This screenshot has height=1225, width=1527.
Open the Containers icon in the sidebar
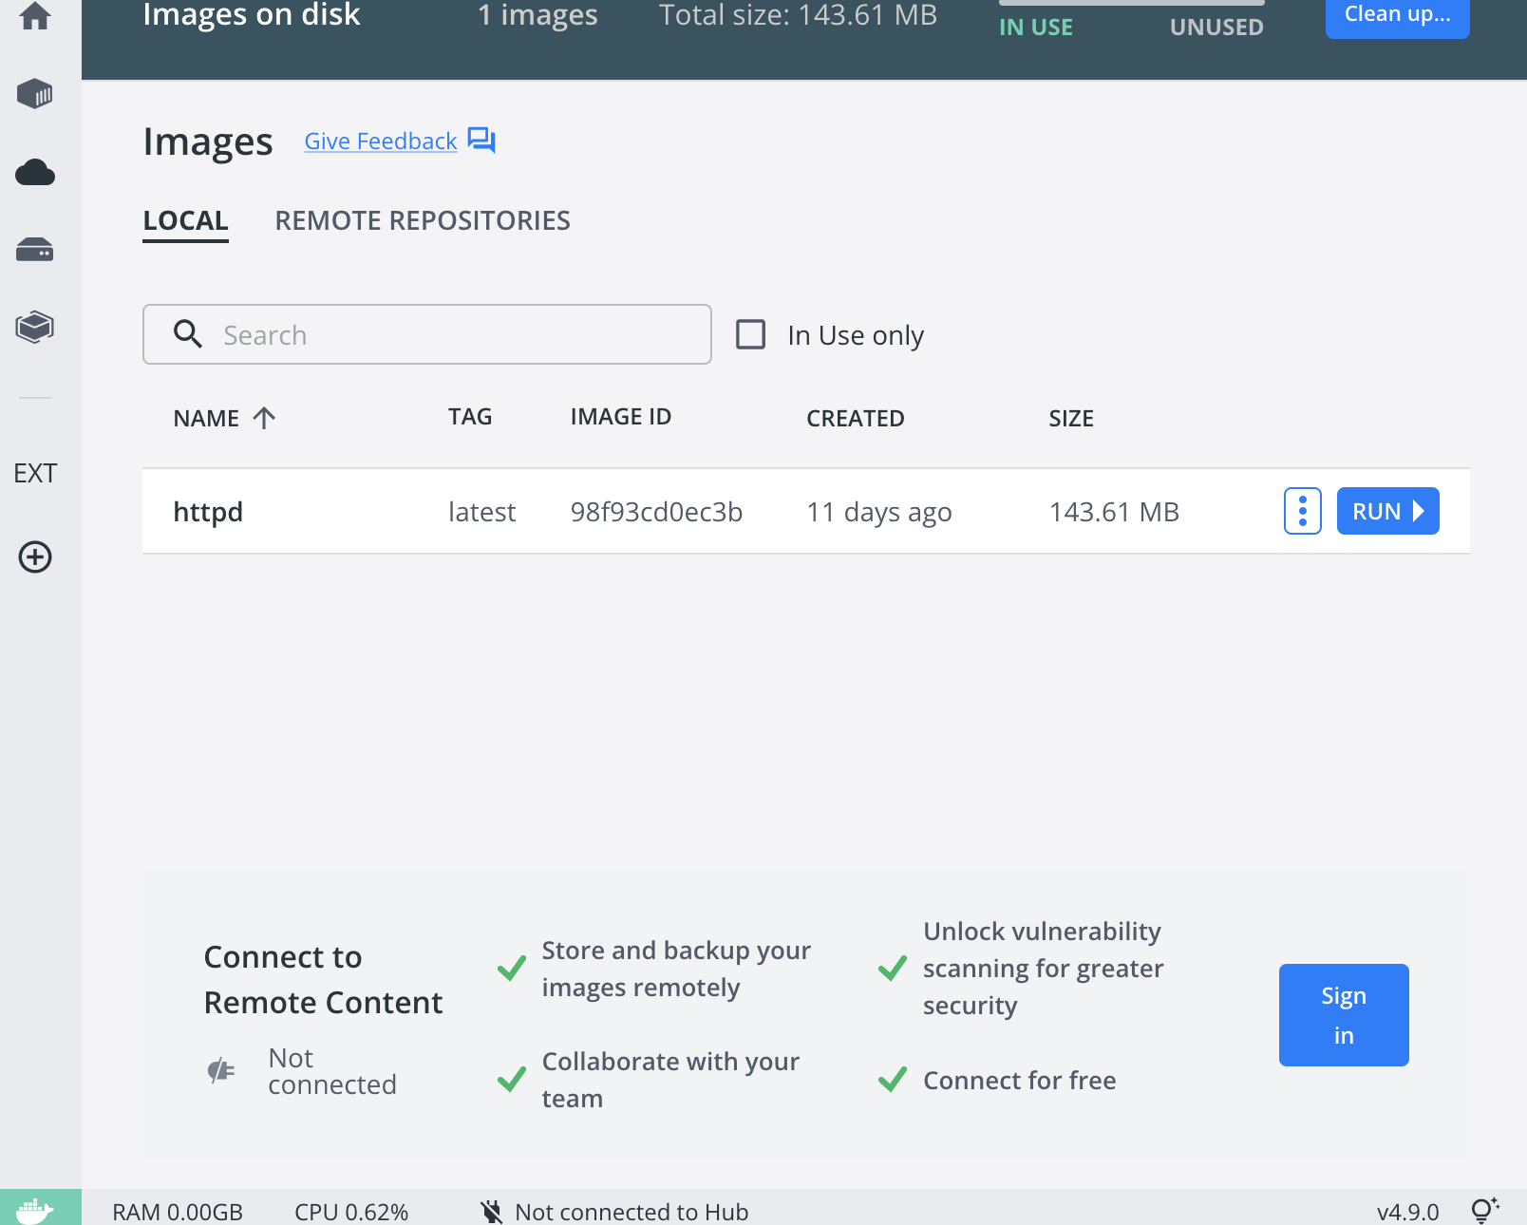35,94
